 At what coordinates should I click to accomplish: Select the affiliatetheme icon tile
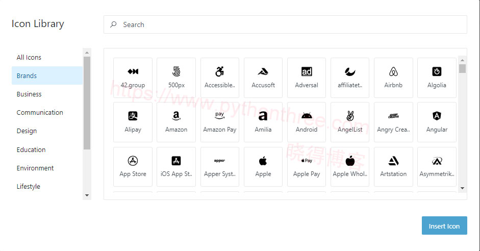tap(350, 78)
